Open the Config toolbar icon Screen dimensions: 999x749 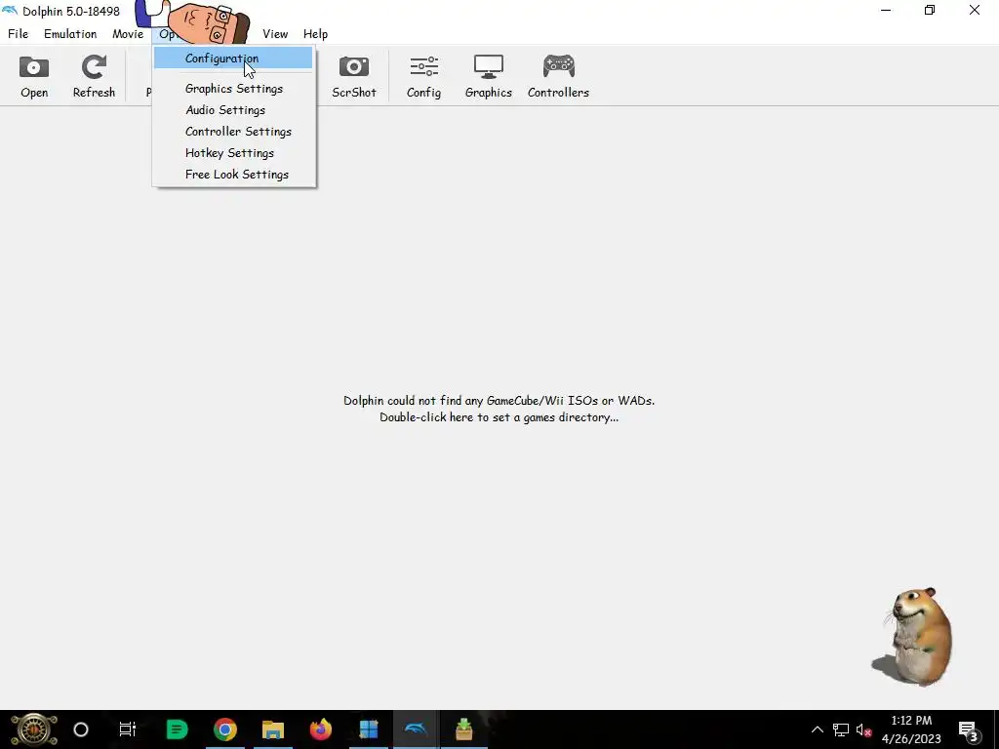click(423, 76)
